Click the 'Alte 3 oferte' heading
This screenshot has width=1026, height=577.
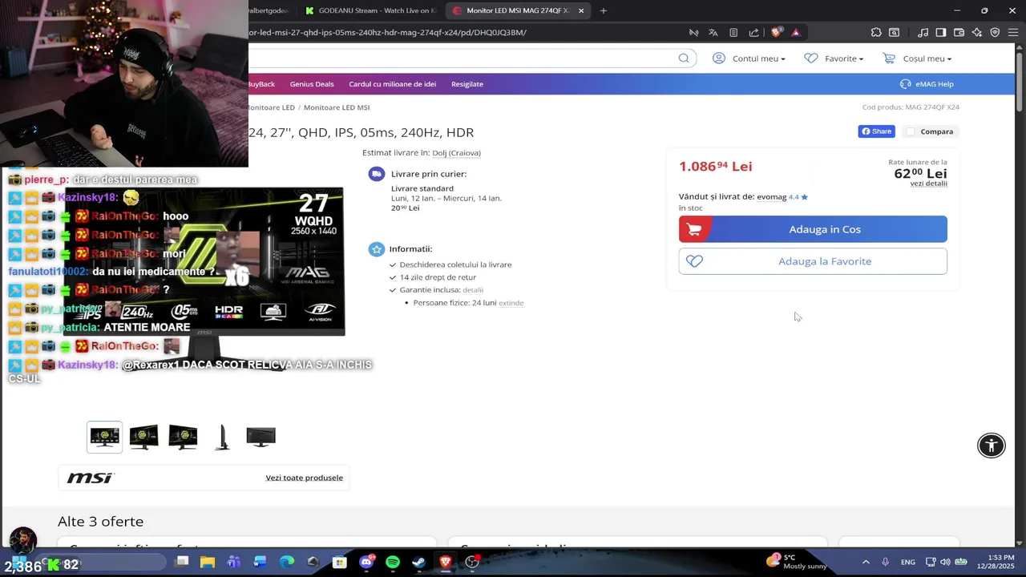pos(100,522)
